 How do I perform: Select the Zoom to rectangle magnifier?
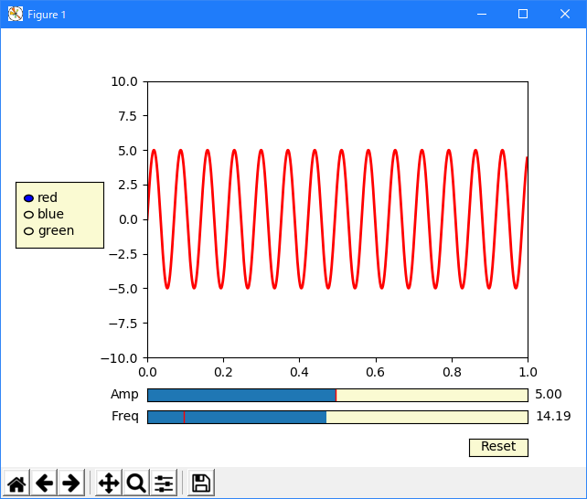click(136, 483)
